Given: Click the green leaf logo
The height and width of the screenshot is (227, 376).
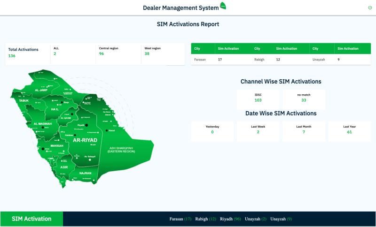Looking at the screenshot, I should 223,7.
